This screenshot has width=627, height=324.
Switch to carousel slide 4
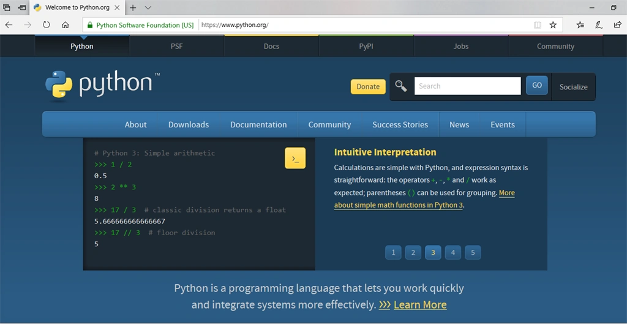(453, 252)
